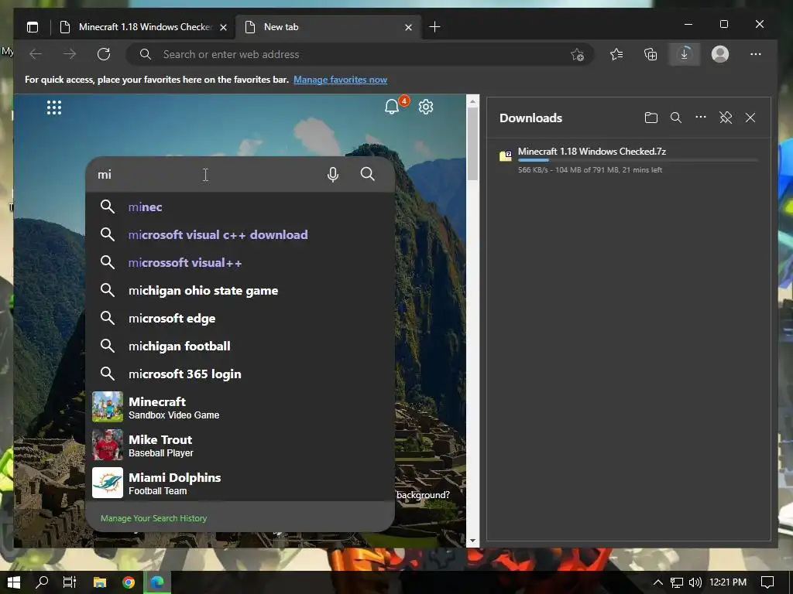Open a new browser tab with plus
The image size is (793, 594).
(x=434, y=27)
